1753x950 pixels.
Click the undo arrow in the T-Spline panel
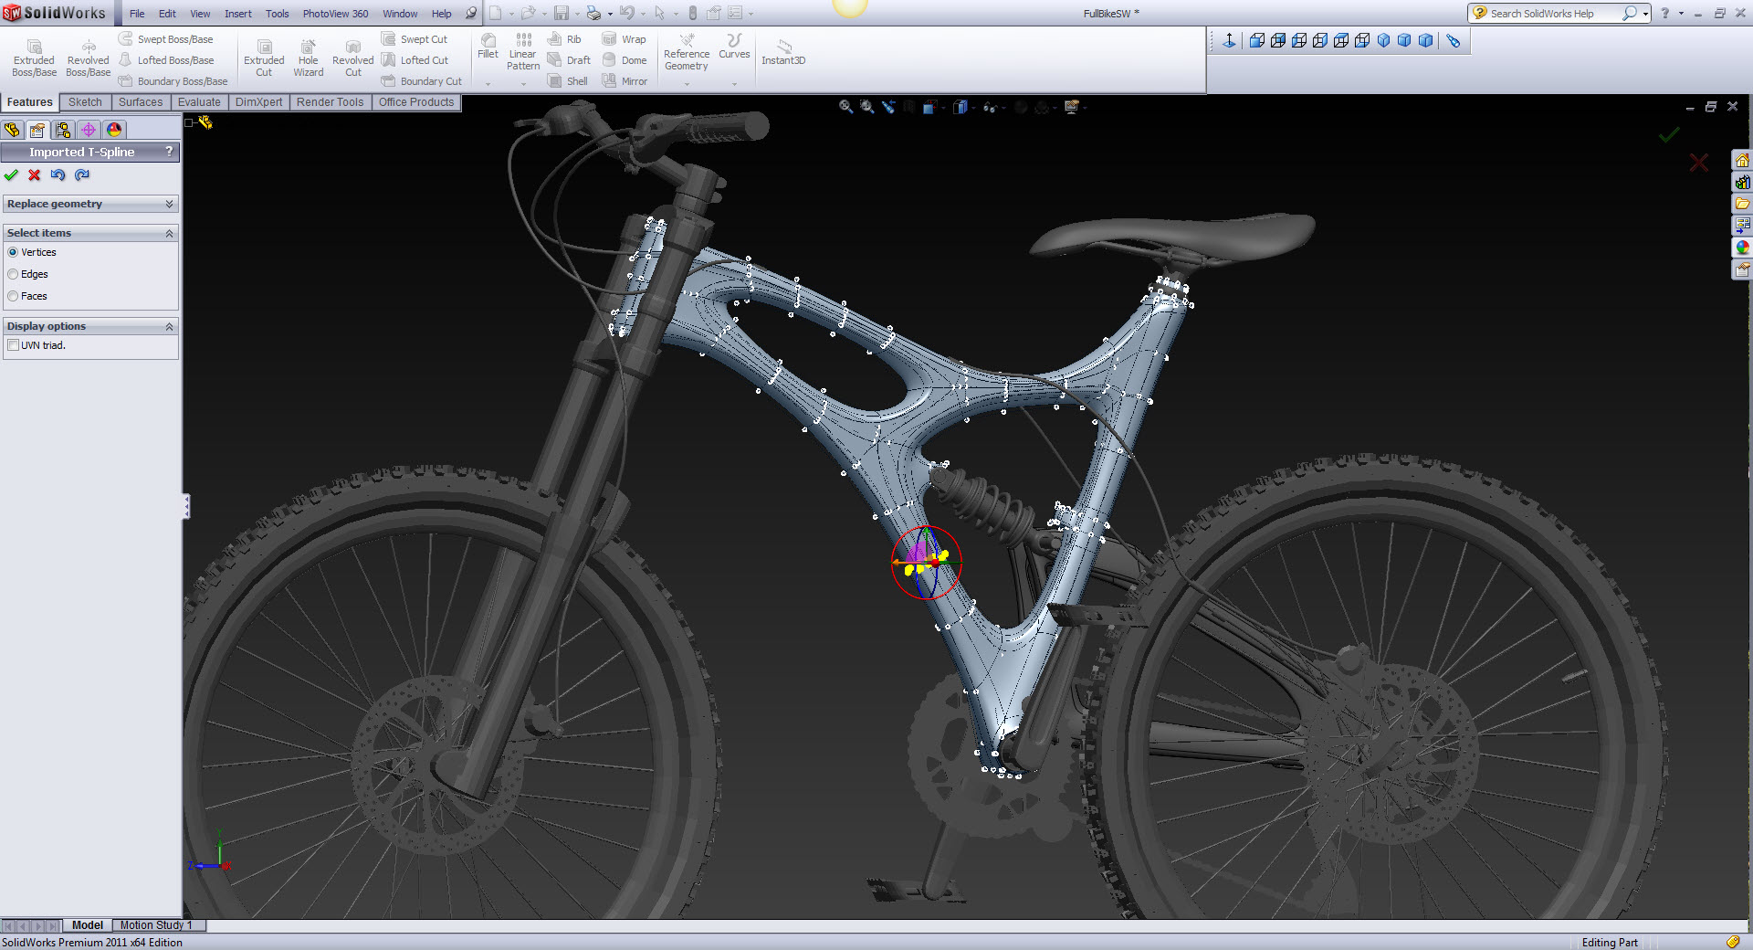click(x=58, y=175)
